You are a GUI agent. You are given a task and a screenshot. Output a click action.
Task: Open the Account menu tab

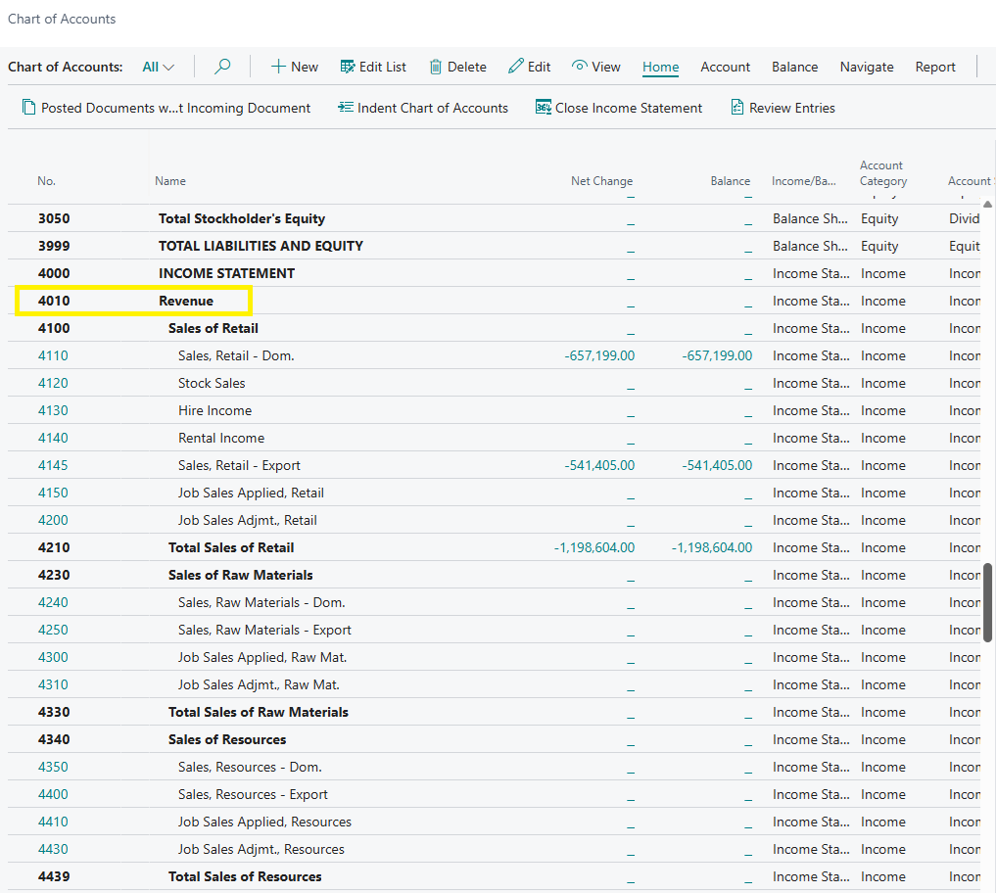tap(725, 67)
